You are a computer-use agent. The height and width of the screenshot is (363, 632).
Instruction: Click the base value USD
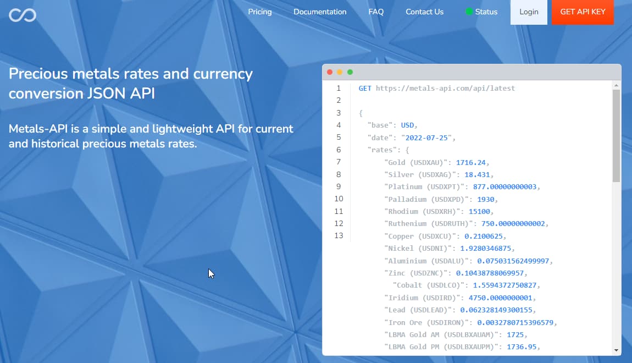pos(407,125)
